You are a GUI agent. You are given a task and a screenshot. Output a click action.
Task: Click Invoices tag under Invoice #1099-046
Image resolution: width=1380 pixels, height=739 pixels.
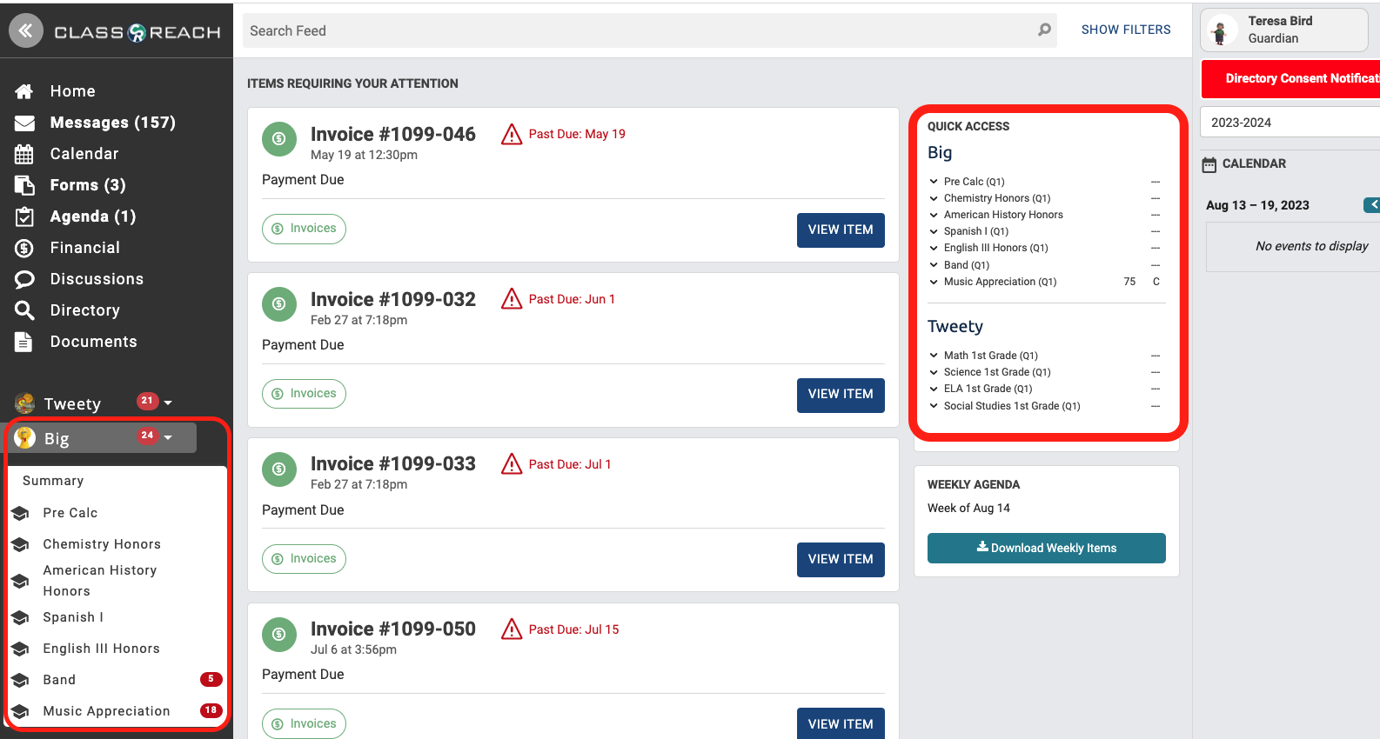tap(304, 229)
